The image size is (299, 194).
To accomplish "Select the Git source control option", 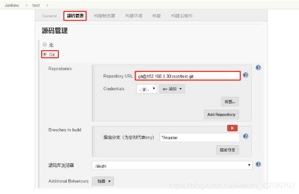I will pyautogui.click(x=44, y=54).
